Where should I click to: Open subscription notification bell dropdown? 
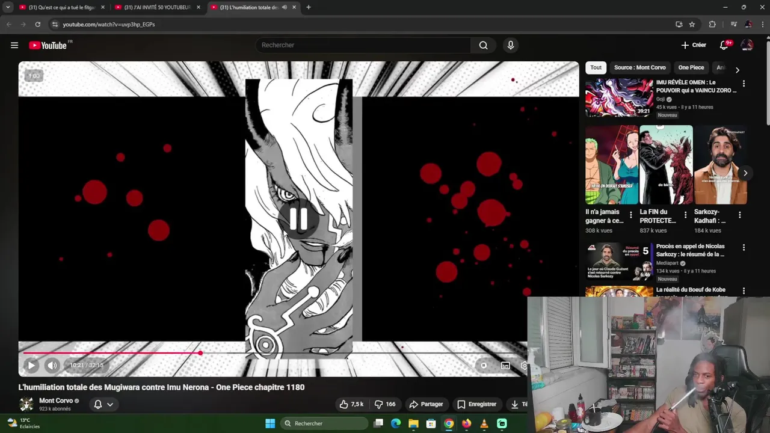(103, 404)
